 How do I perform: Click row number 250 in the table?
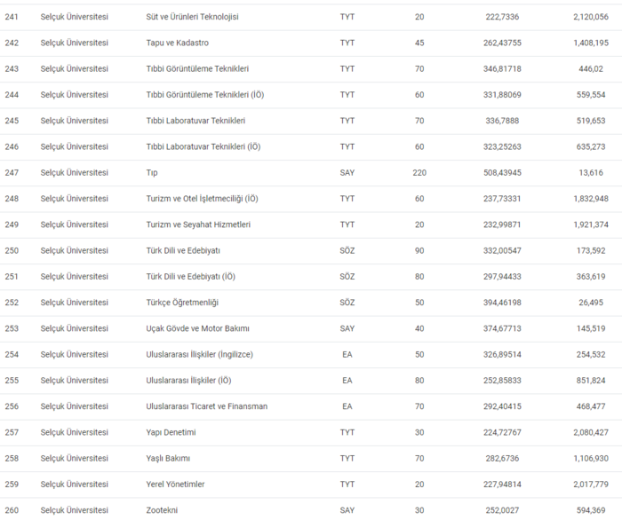coord(12,251)
